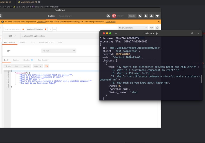Open the Postman wrench settings menu
The width and height of the screenshot is (205, 143).
pos(152,16)
